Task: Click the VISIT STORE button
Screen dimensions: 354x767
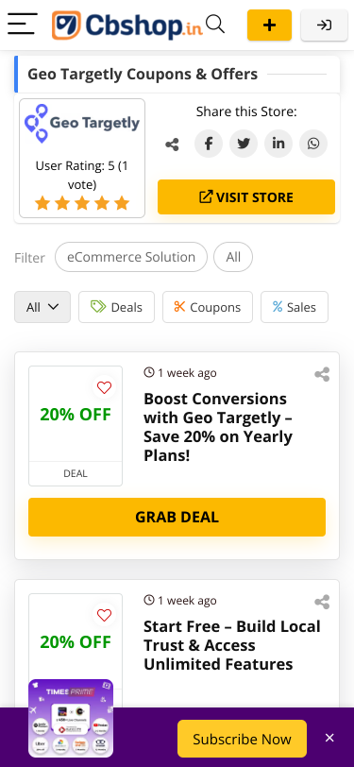Action: 246,197
